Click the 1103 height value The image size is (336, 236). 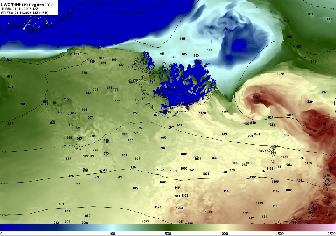coord(276,206)
